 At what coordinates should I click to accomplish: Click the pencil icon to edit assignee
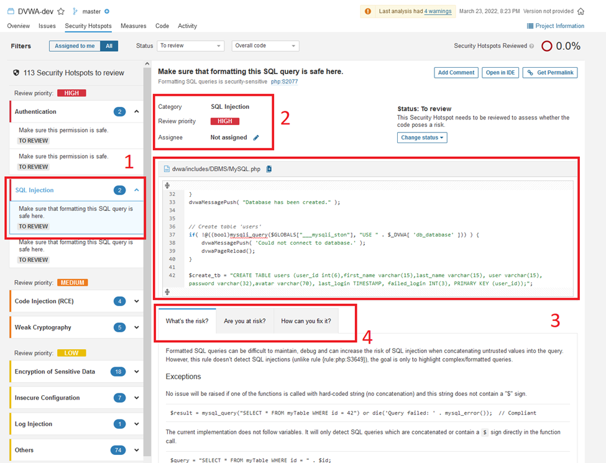pos(256,138)
